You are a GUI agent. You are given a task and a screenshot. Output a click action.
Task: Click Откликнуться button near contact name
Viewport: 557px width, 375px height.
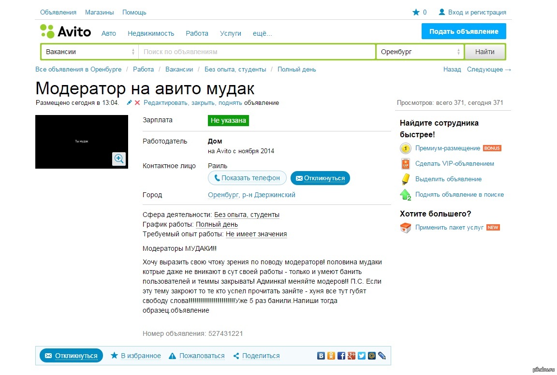pyautogui.click(x=320, y=178)
